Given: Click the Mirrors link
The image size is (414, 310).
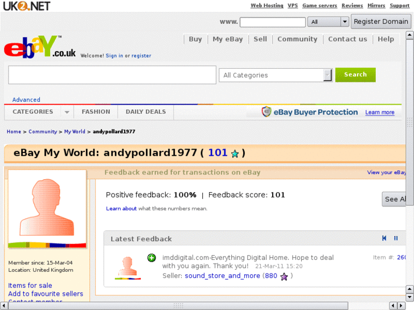Looking at the screenshot, I should 376,6.
